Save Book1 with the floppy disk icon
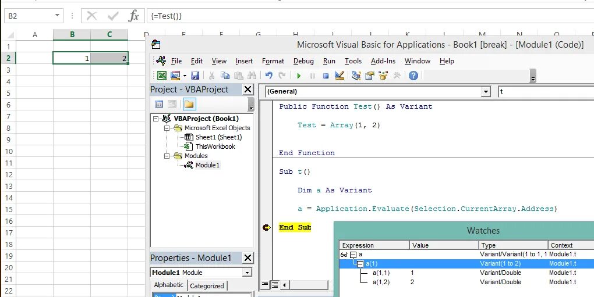The width and height of the screenshot is (594, 297). click(195, 76)
